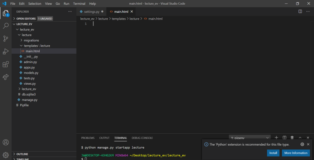This screenshot has width=314, height=160.
Task: Create a new terminal with plus icon
Action: pyautogui.click(x=276, y=138)
